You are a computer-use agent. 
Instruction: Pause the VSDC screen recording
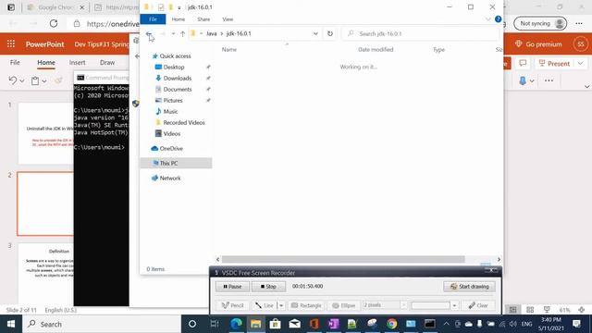click(x=232, y=287)
